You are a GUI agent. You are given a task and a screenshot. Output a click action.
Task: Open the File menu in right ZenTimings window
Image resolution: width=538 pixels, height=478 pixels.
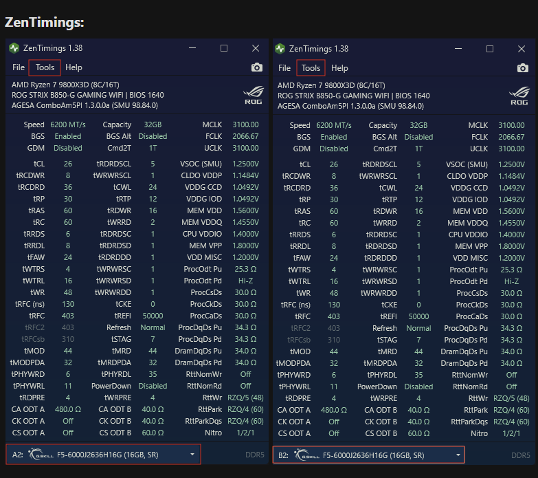click(x=284, y=68)
